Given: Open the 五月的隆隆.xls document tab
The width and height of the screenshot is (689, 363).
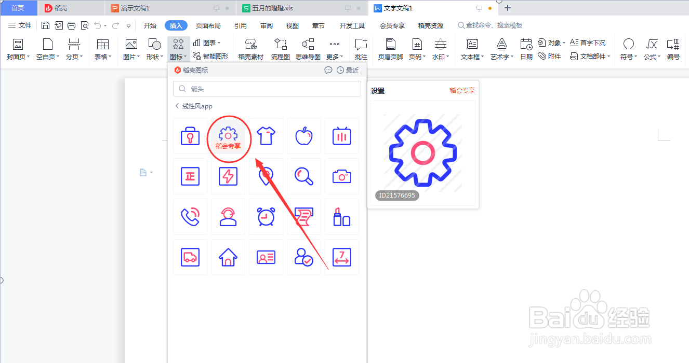Looking at the screenshot, I should (302, 8).
